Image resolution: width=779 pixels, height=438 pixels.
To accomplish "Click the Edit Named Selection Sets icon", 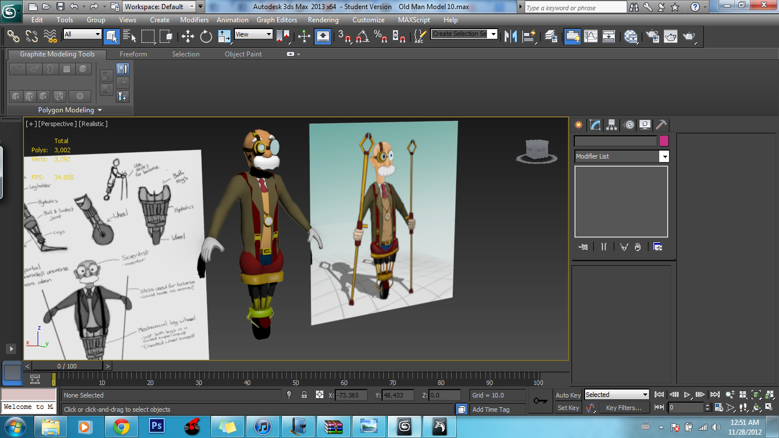I will point(420,36).
